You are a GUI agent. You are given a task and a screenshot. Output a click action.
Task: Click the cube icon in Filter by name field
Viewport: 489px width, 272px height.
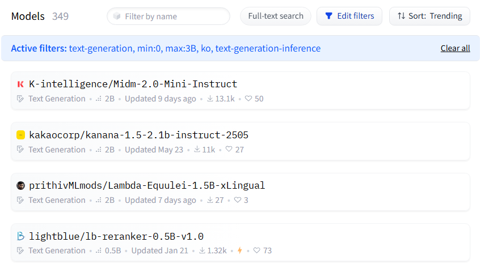click(x=117, y=16)
